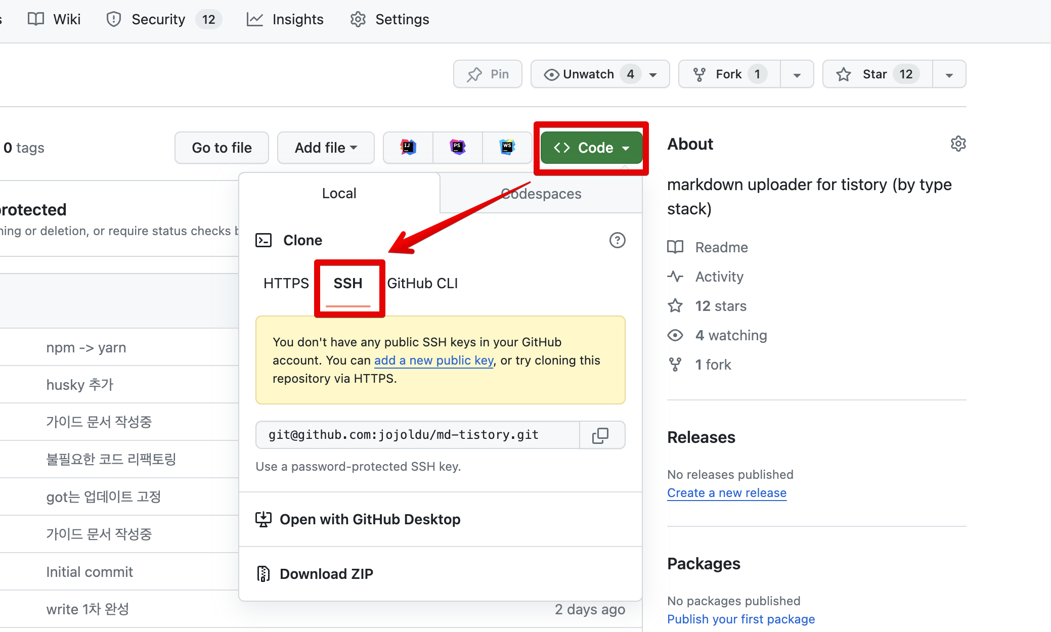The width and height of the screenshot is (1051, 632).
Task: Click Download ZIP option
Action: pos(326,574)
